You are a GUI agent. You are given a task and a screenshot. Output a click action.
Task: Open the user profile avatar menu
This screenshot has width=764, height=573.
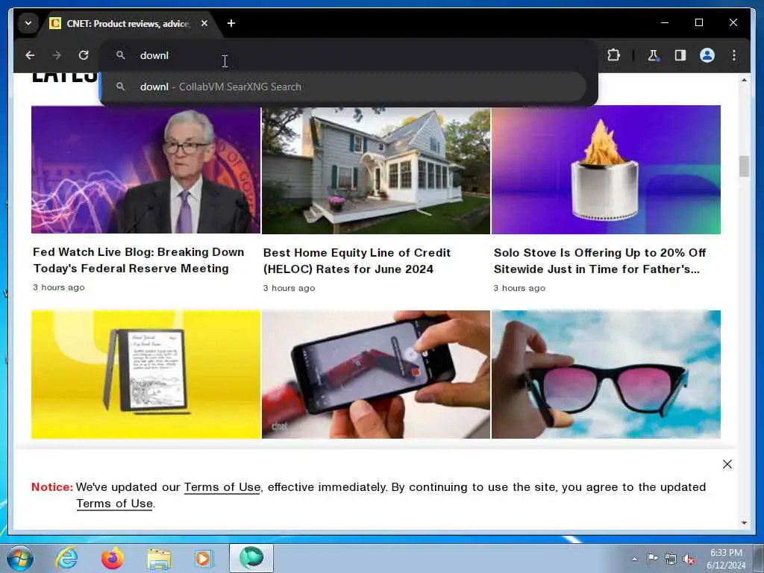pos(707,55)
